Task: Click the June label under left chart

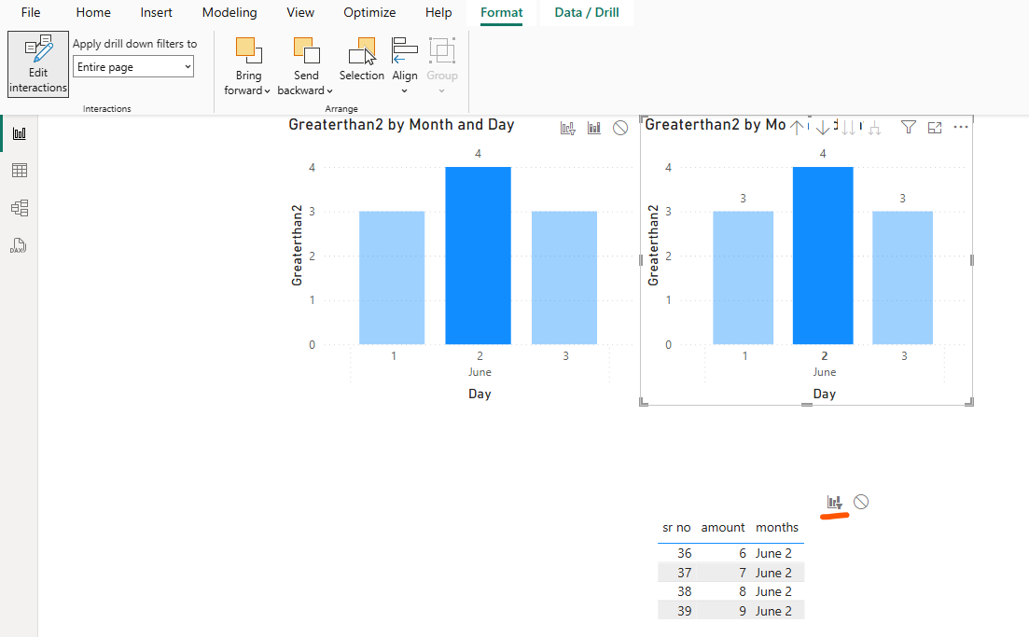Action: pyautogui.click(x=480, y=372)
